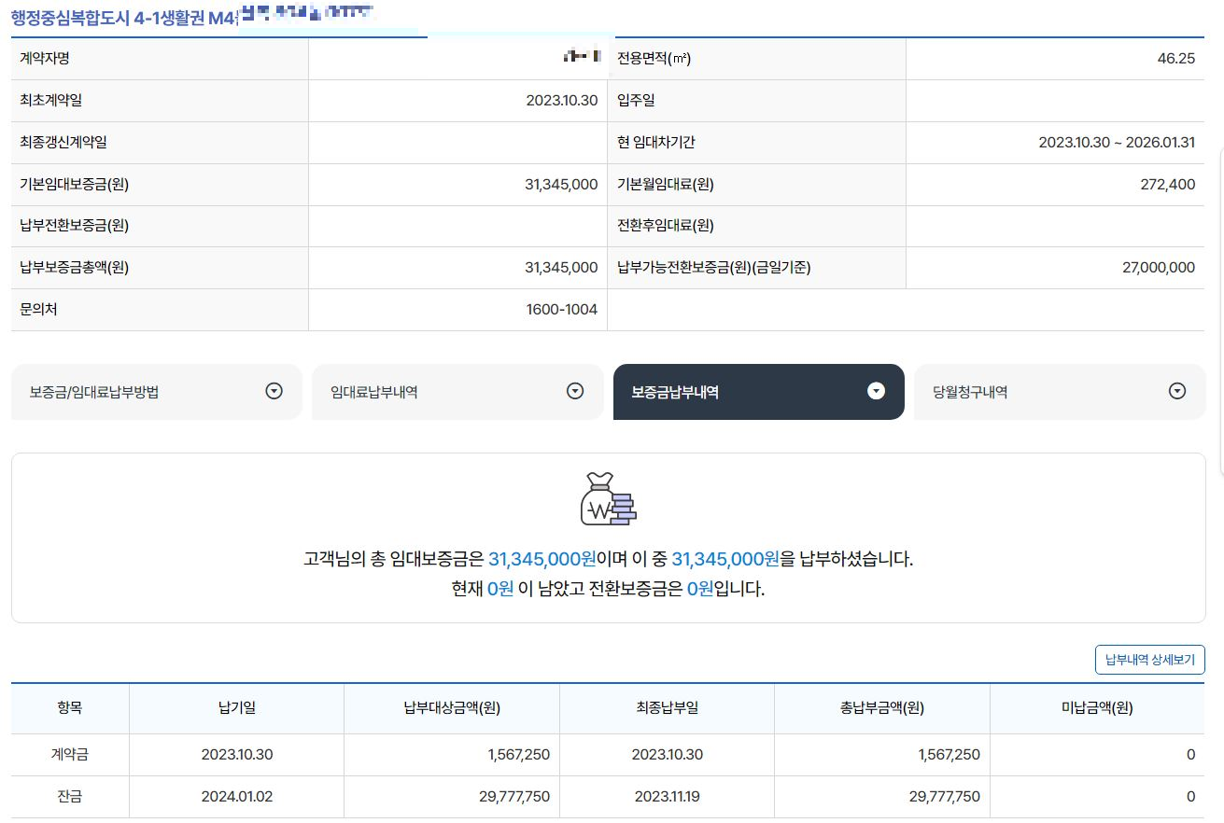Click the rental period 2023.10.30 ~ 2026.01.31

point(1117,143)
